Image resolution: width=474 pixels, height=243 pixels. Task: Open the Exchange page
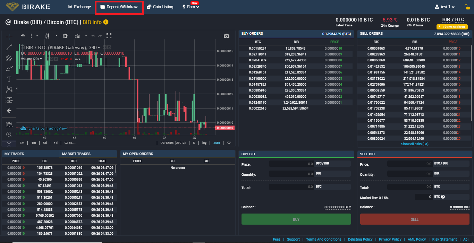79,7
